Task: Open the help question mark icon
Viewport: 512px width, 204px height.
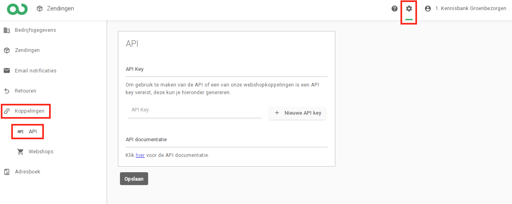Action: tap(394, 8)
